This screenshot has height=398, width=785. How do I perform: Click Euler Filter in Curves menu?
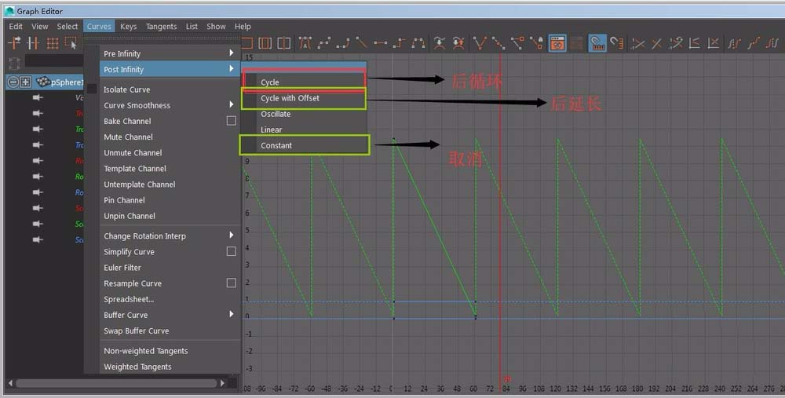[x=122, y=268]
